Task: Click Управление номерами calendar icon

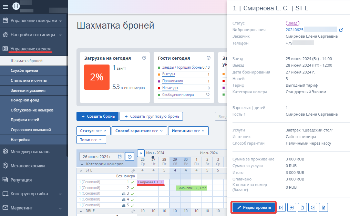Action: coord(6,20)
